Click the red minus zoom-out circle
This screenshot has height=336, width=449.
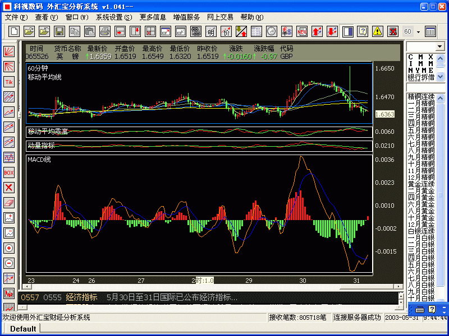click(x=9, y=263)
